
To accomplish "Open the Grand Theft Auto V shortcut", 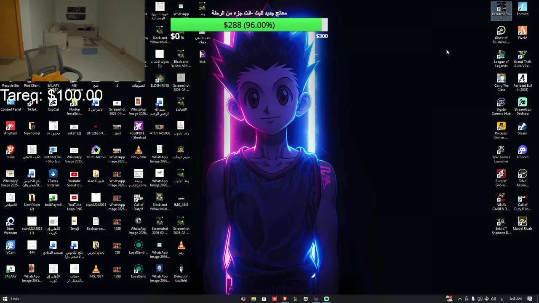I will click(523, 59).
